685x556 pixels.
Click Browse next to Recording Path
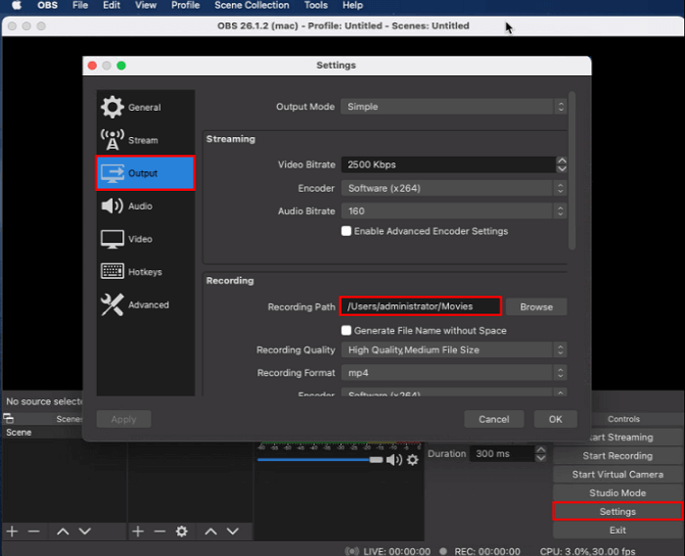pyautogui.click(x=535, y=306)
